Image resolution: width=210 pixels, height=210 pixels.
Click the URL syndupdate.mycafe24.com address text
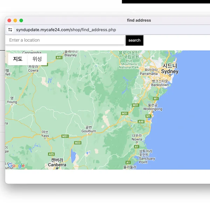tap(66, 30)
